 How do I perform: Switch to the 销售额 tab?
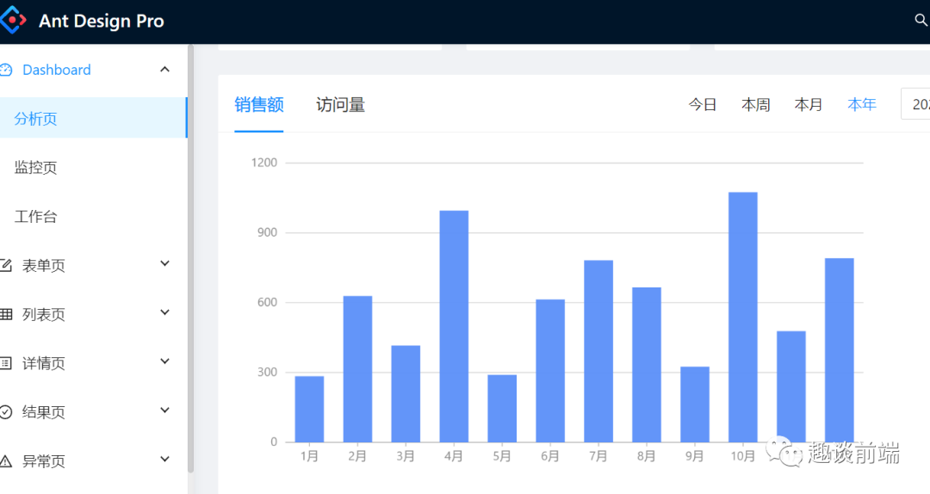pos(258,104)
